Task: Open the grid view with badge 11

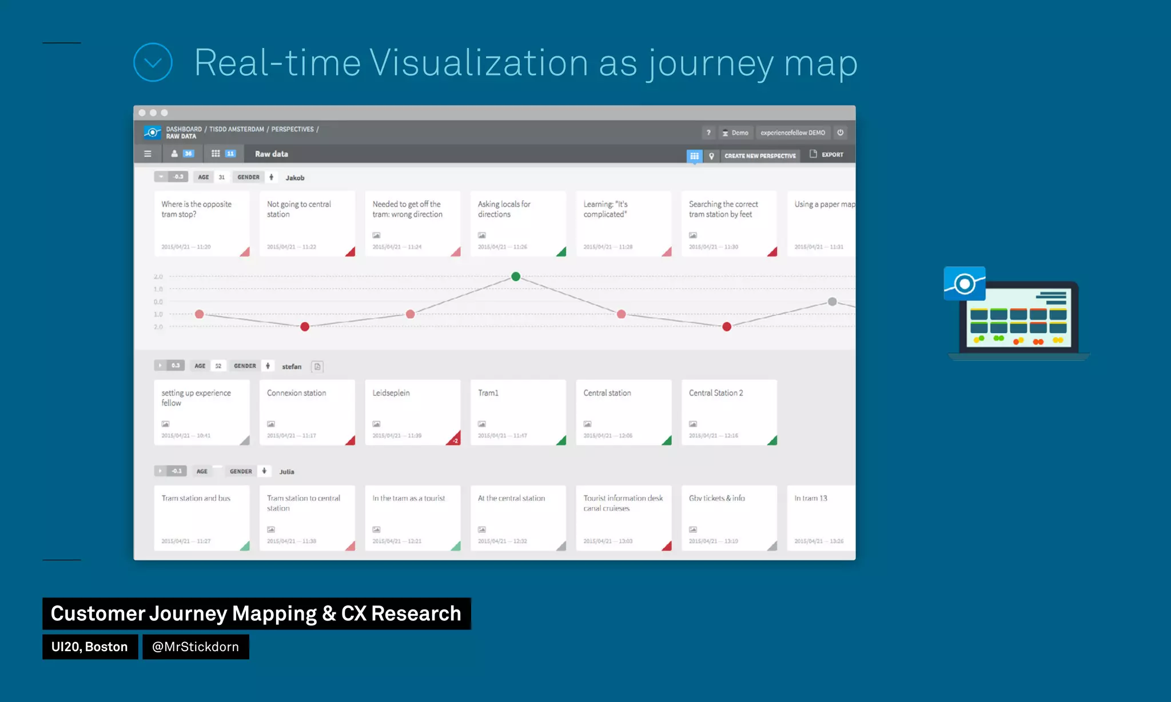Action: pyautogui.click(x=224, y=154)
